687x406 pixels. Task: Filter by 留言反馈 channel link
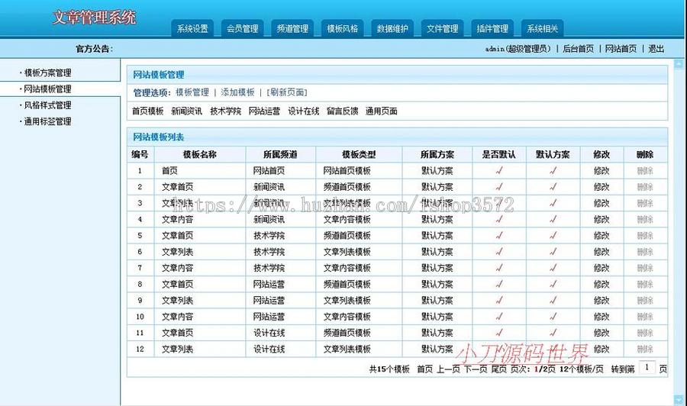(x=342, y=111)
